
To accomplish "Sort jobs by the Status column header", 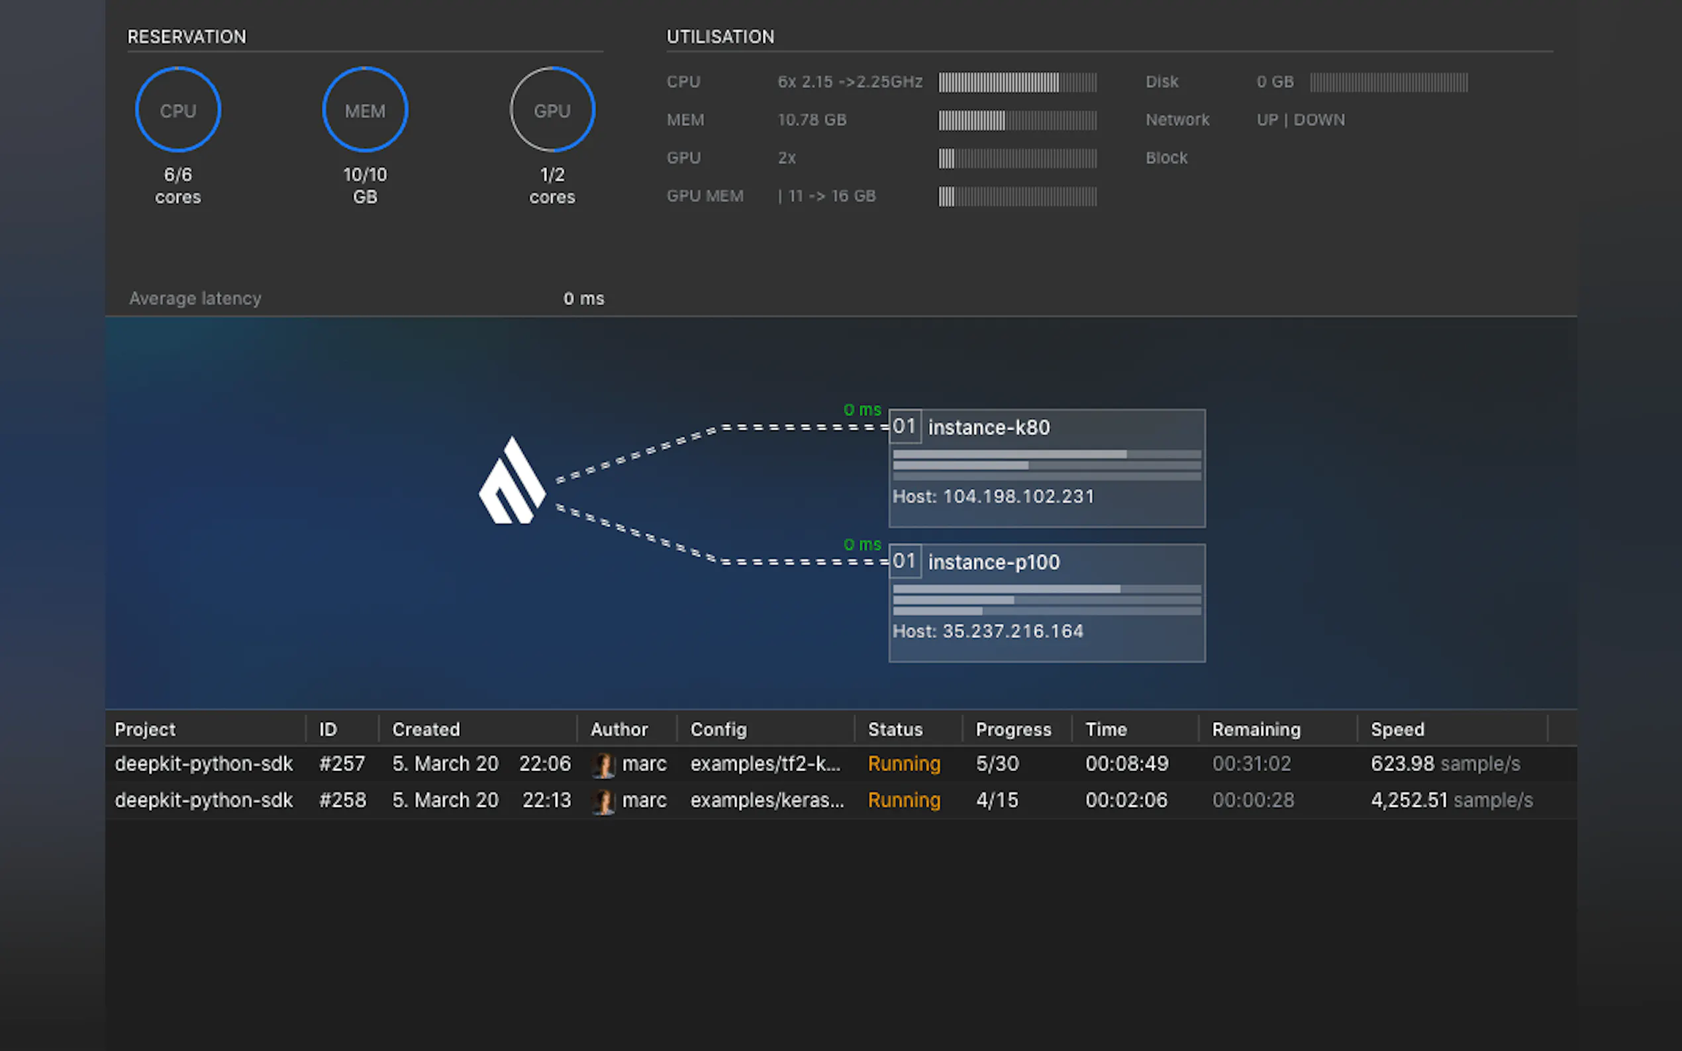I will point(895,729).
